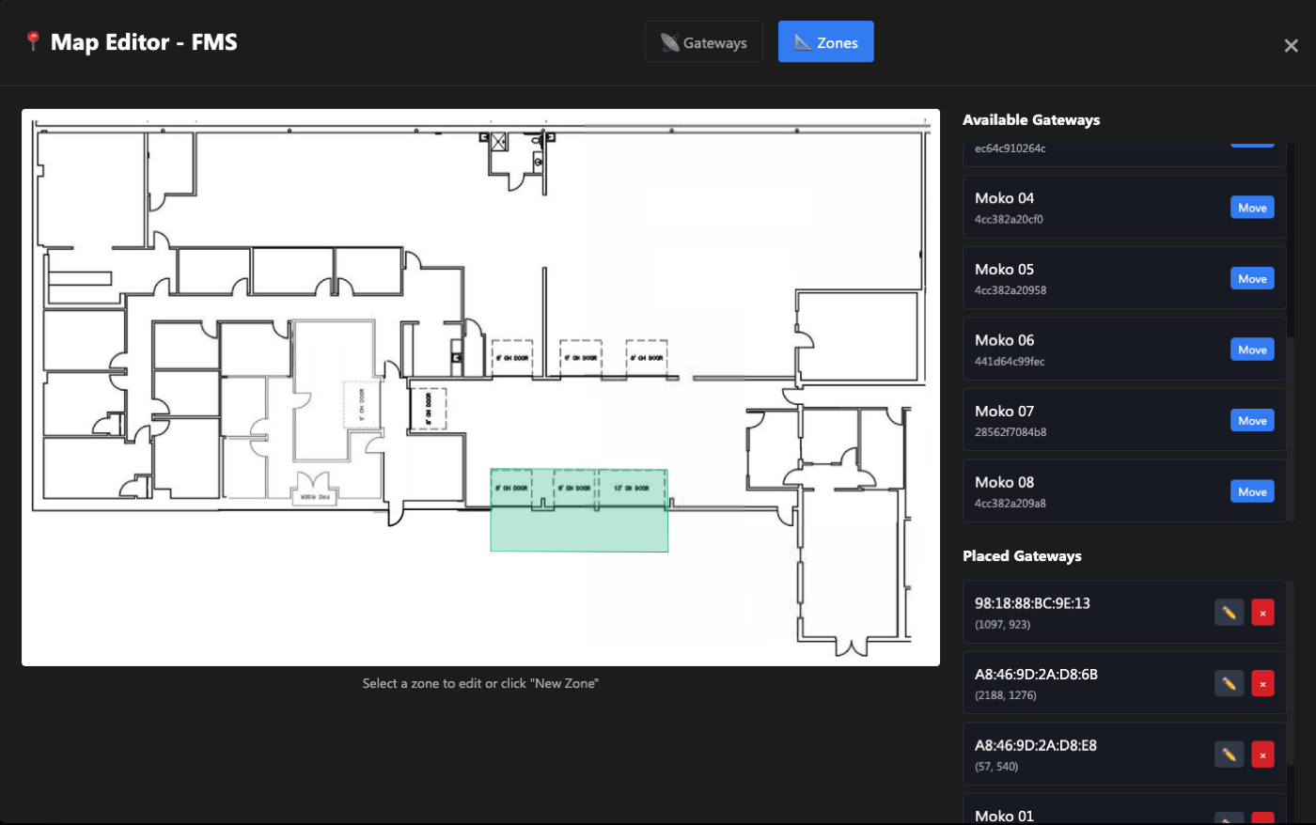
Task: Remove gateway A8:46:9D:2A:D8:E8 from map
Action: (1262, 755)
